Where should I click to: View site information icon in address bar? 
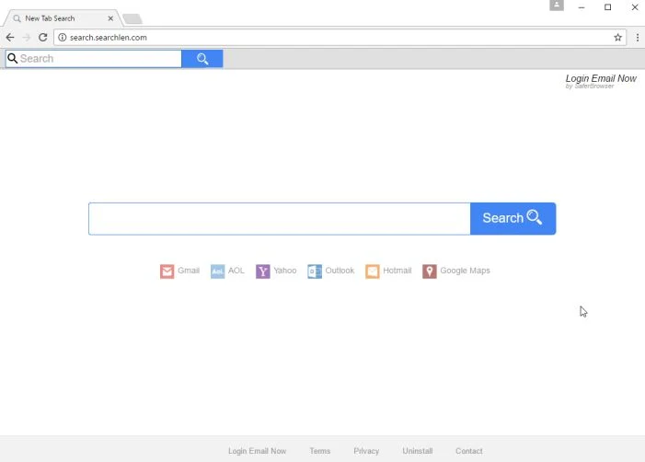[x=63, y=38]
